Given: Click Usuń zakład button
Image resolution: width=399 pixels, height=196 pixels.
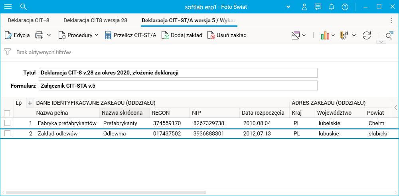Looking at the screenshot, I should click(x=227, y=35).
